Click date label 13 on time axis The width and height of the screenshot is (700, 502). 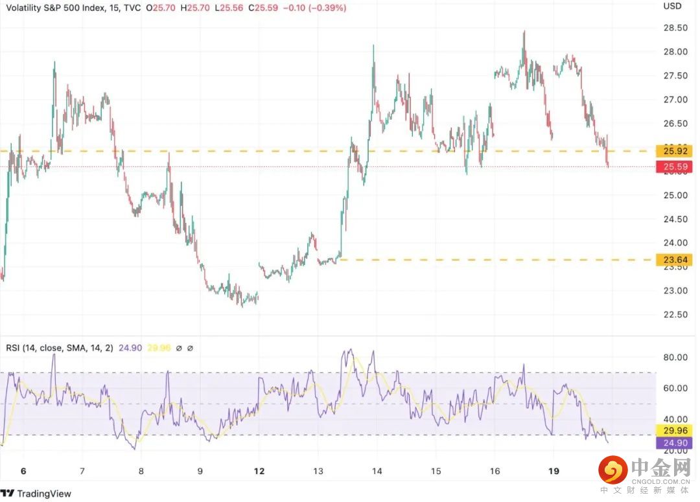[x=318, y=471]
